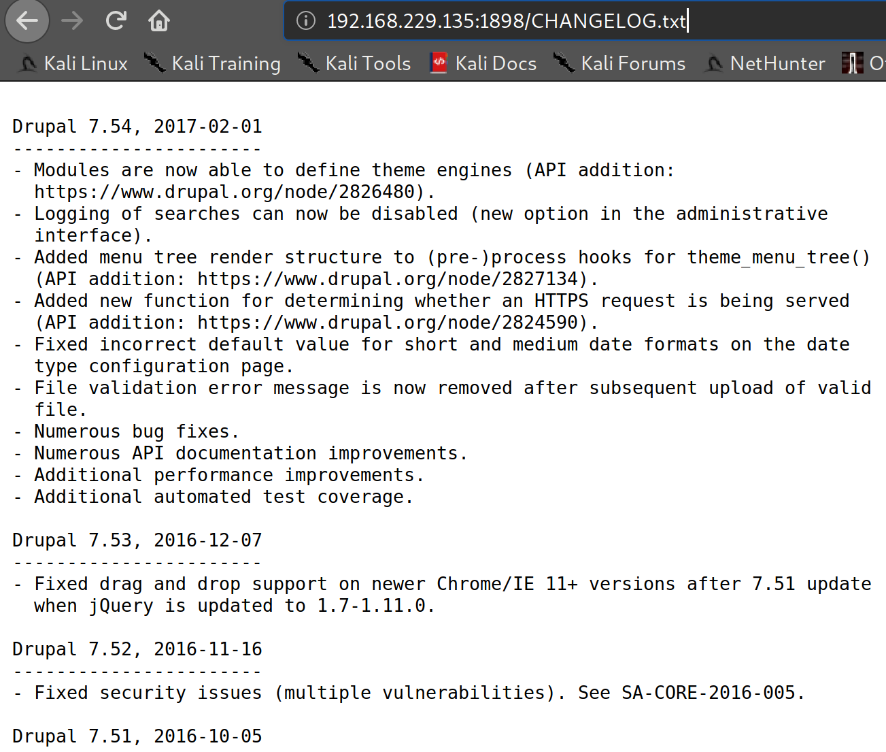
Task: Show site information for this connection
Action: point(306,21)
